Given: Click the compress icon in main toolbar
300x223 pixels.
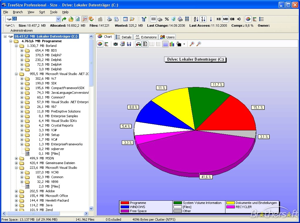Looking at the screenshot, I should (239, 19).
